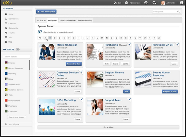Click the Sales space icon
This screenshot has height=137, width=186.
(x=6, y=79)
